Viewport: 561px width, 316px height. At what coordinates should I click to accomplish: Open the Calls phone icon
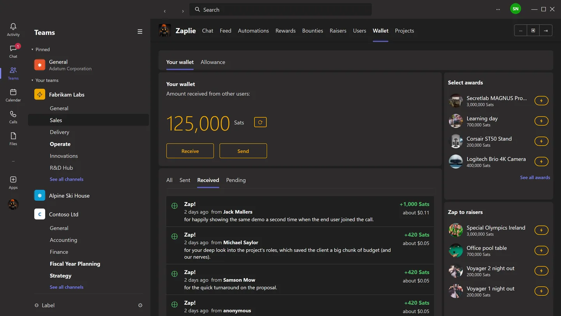pos(13,117)
